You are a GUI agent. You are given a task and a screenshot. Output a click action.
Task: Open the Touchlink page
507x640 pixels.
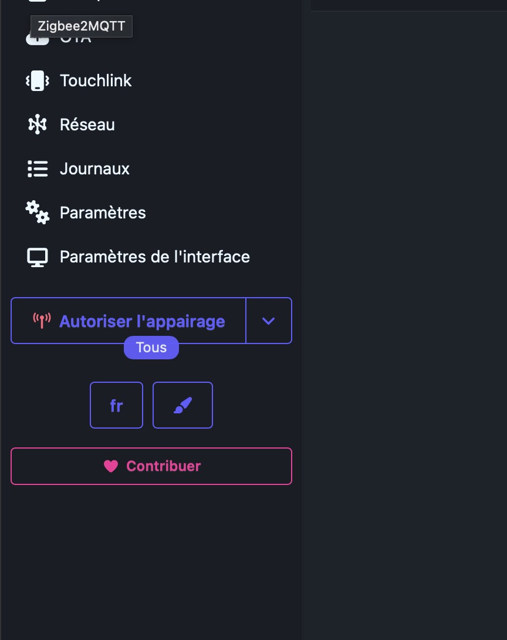click(96, 80)
